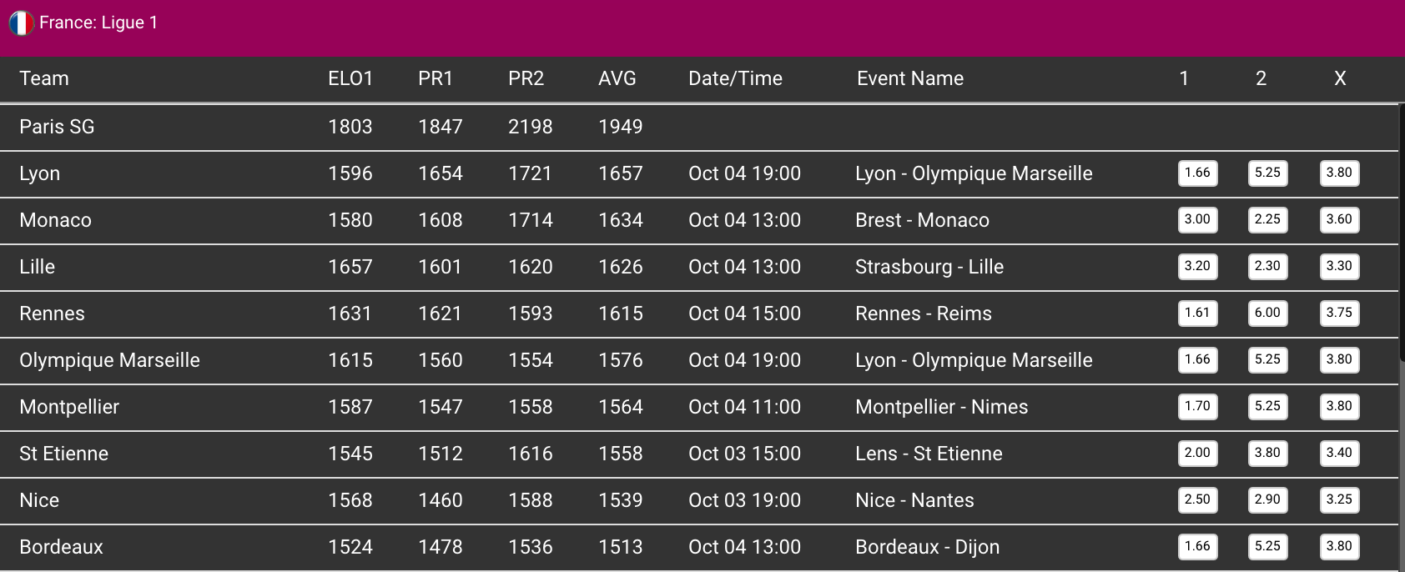The height and width of the screenshot is (572, 1405).
Task: Open the Paris SG team row
Action: click(x=57, y=127)
